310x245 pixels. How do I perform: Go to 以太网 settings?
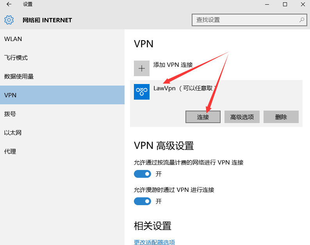13,133
